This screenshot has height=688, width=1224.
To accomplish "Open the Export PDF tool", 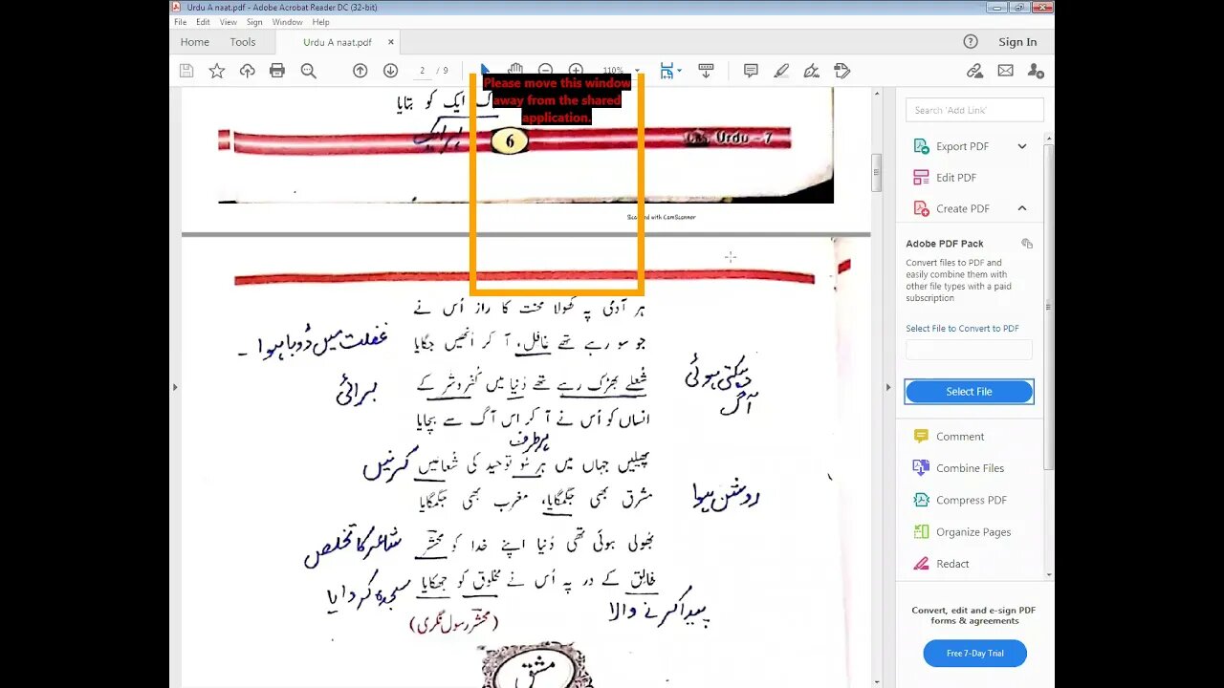I will (962, 146).
